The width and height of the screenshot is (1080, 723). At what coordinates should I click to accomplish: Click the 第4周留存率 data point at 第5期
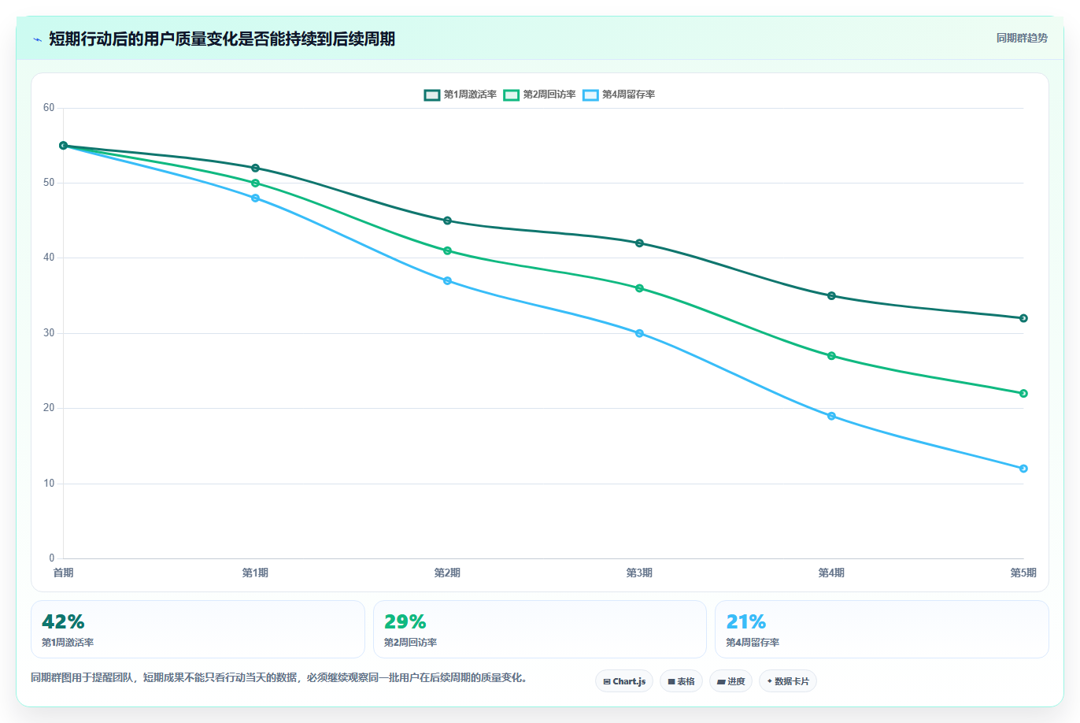1023,469
